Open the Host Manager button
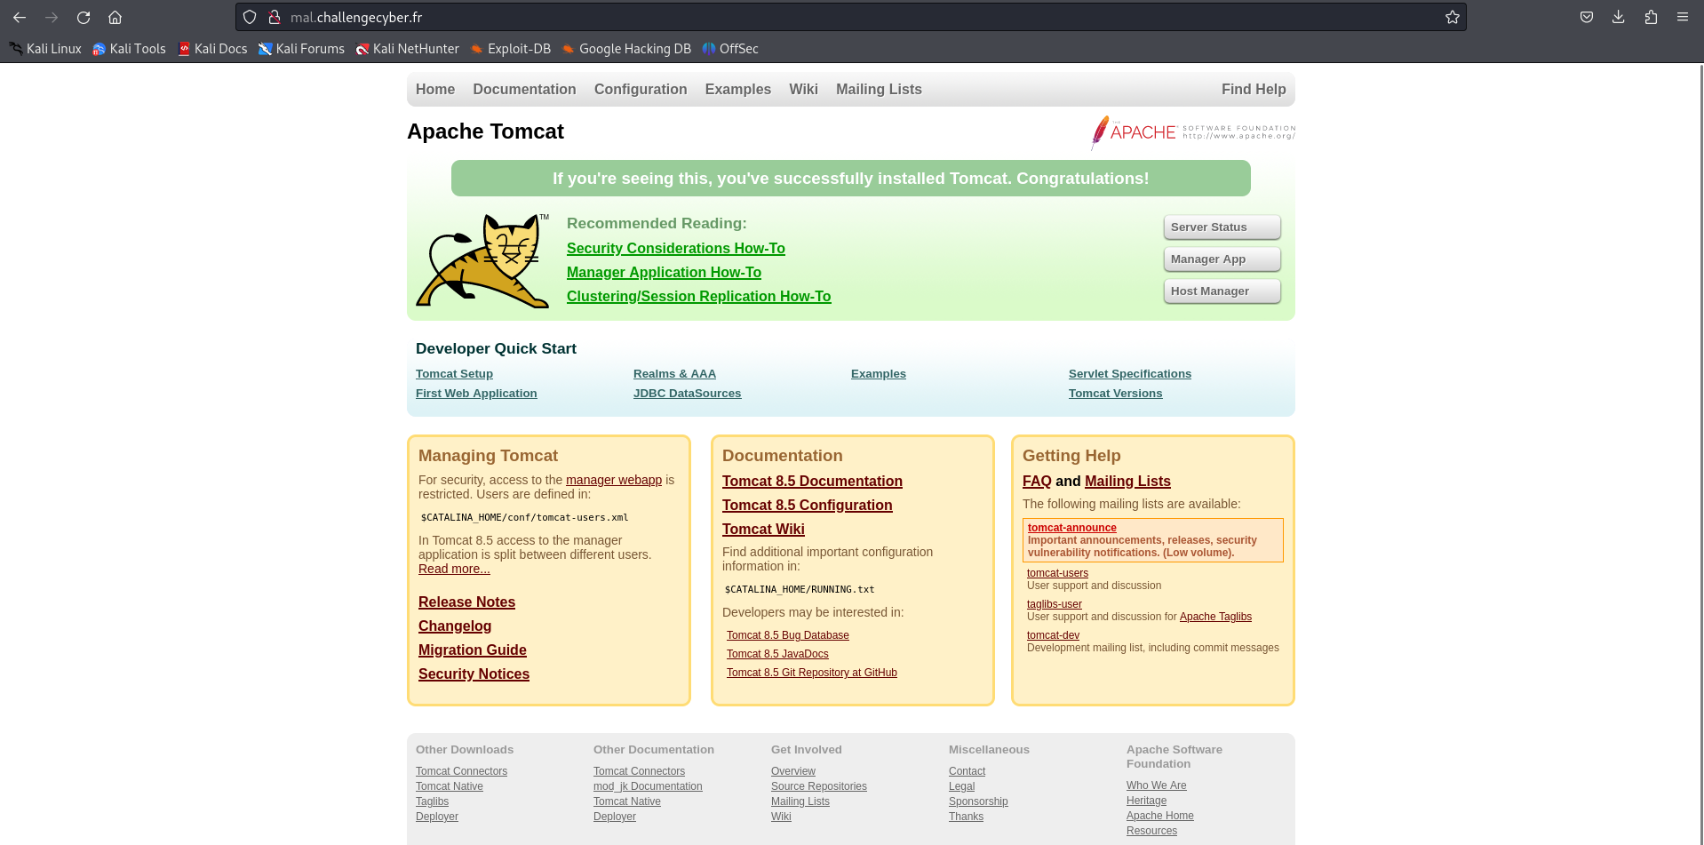Image resolution: width=1704 pixels, height=845 pixels. pyautogui.click(x=1222, y=291)
